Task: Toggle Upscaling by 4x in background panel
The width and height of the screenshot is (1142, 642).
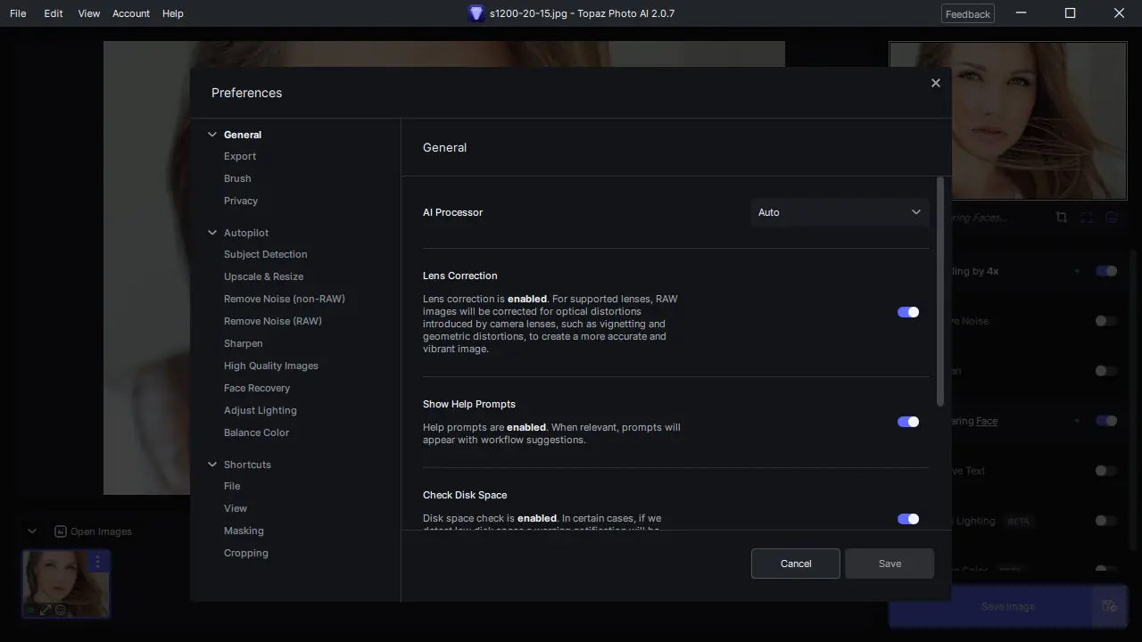Action: click(x=1106, y=271)
